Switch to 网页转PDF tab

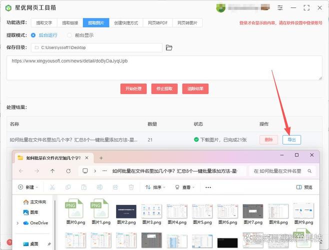click(158, 23)
